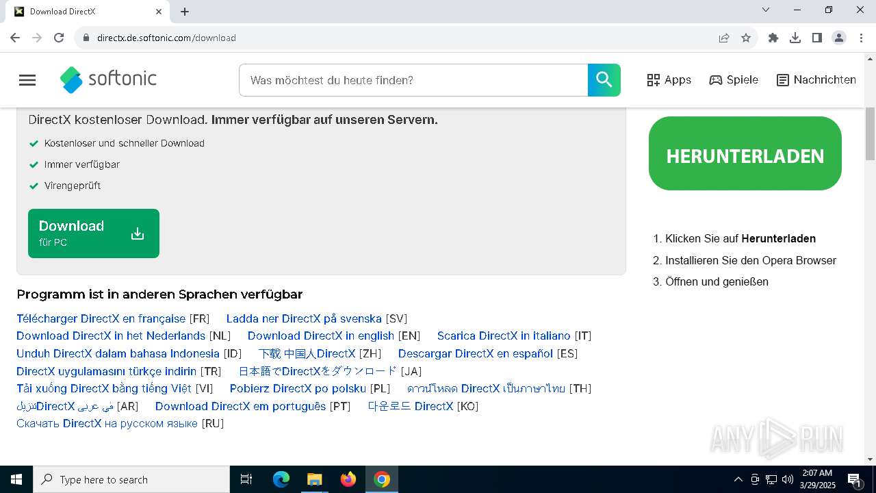This screenshot has width=876, height=493.
Task: Toggle Chrome side panel icon
Action: click(x=817, y=38)
